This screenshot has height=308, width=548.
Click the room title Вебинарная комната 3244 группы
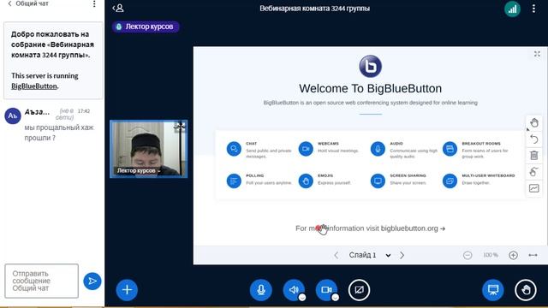314,9
